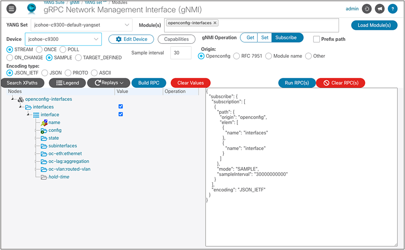
Task: Click the state folder icon
Action: (44, 138)
